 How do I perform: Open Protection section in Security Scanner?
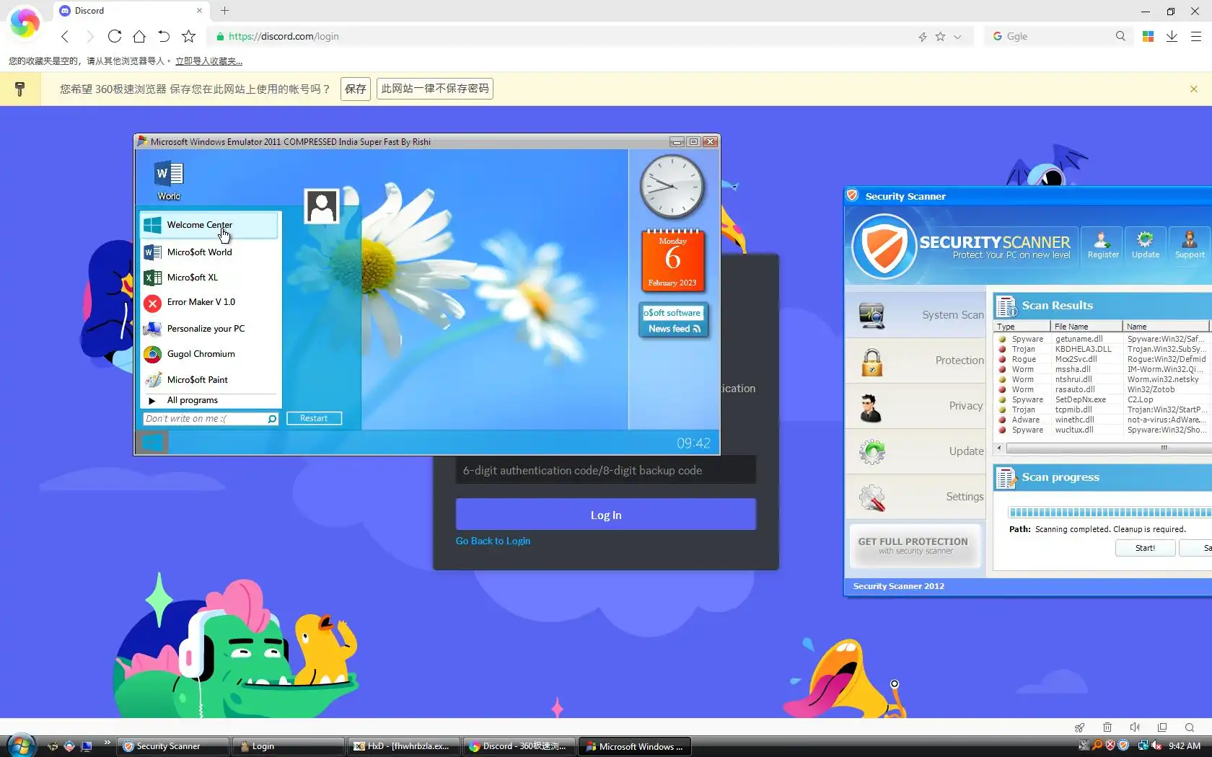click(916, 360)
